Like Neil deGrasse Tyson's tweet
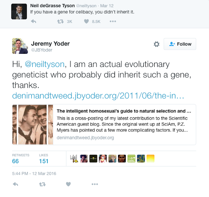The height and width of the screenshot is (197, 209). 86,21
